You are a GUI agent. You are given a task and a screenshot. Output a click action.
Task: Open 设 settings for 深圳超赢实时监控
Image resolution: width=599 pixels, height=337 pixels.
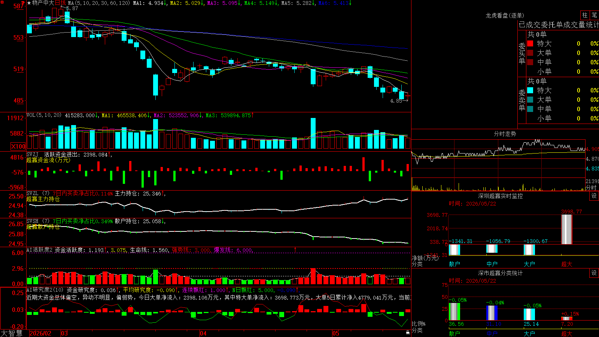click(594, 196)
